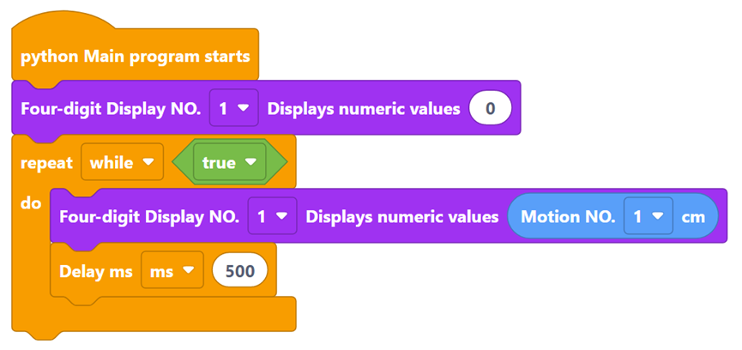The width and height of the screenshot is (742, 350).
Task: Click the delay value field showing 500
Action: point(240,271)
